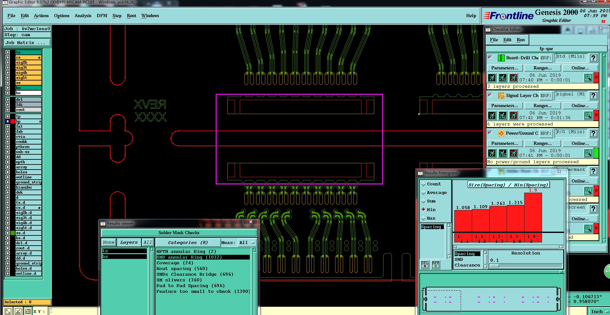Click the REF button in Results histogram

pyautogui.click(x=436, y=265)
